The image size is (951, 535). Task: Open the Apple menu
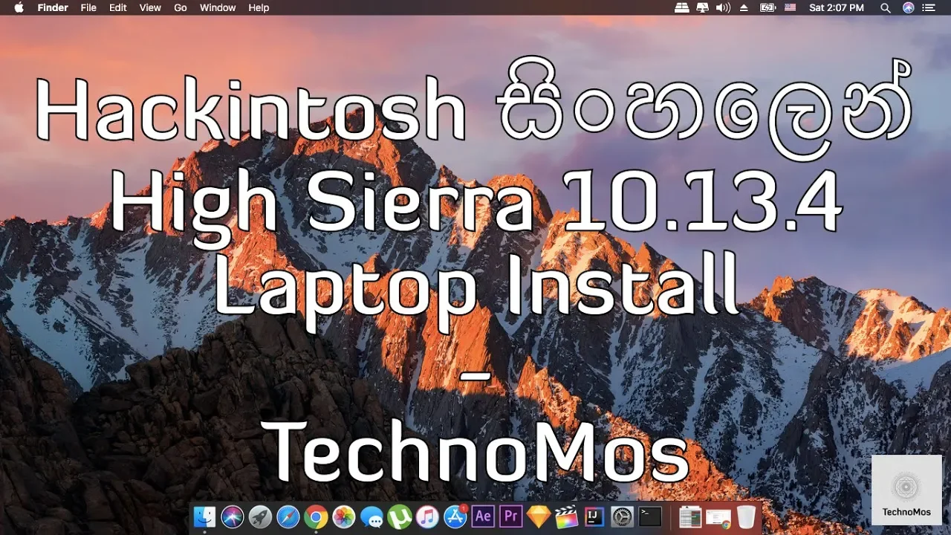point(19,7)
